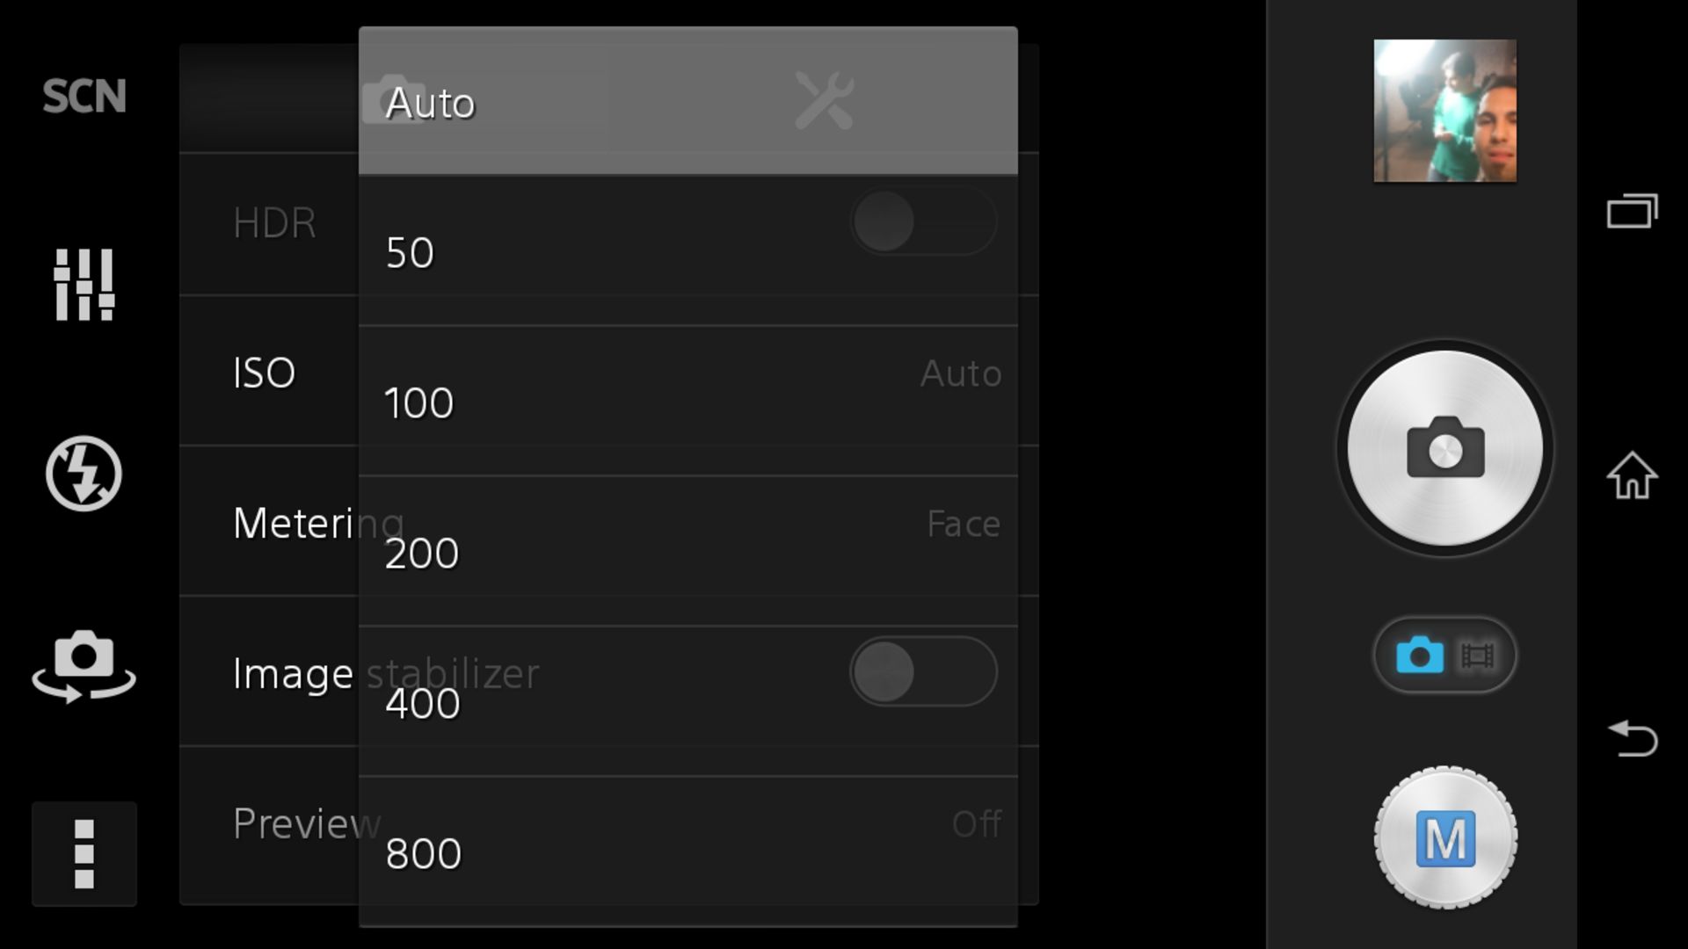The image size is (1688, 949).
Task: Open the recent apps overview button
Action: click(1632, 211)
